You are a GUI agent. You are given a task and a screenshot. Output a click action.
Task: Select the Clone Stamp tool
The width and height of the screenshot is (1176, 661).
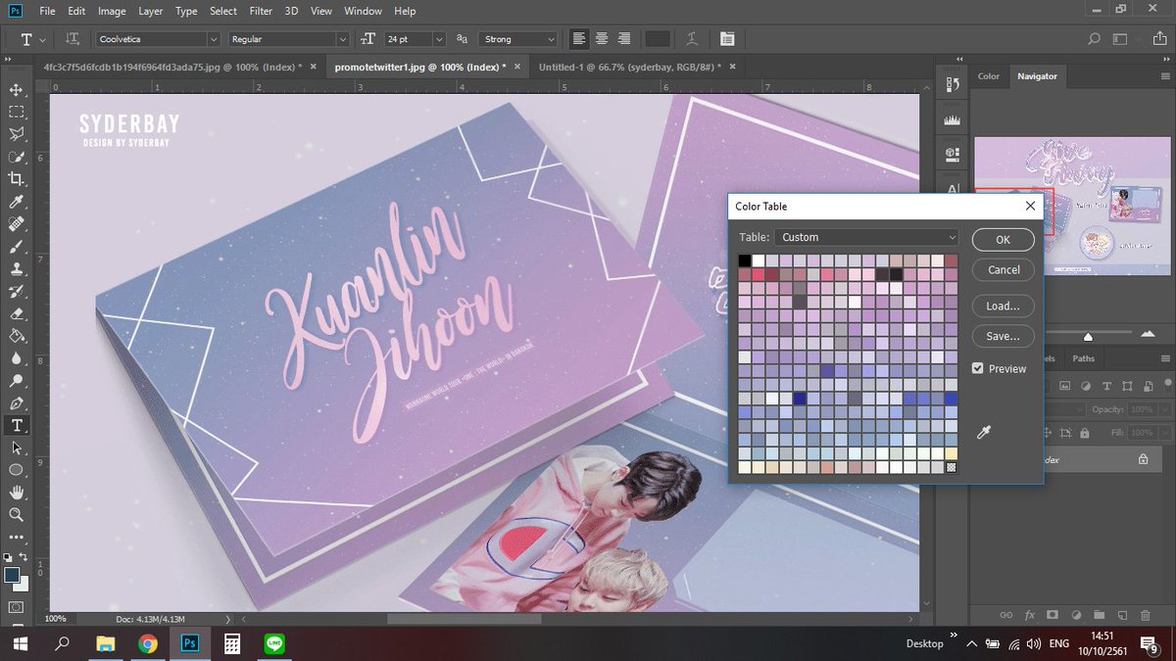[16, 269]
